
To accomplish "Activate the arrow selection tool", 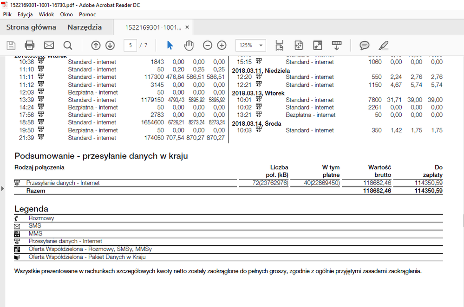I will 170,45.
